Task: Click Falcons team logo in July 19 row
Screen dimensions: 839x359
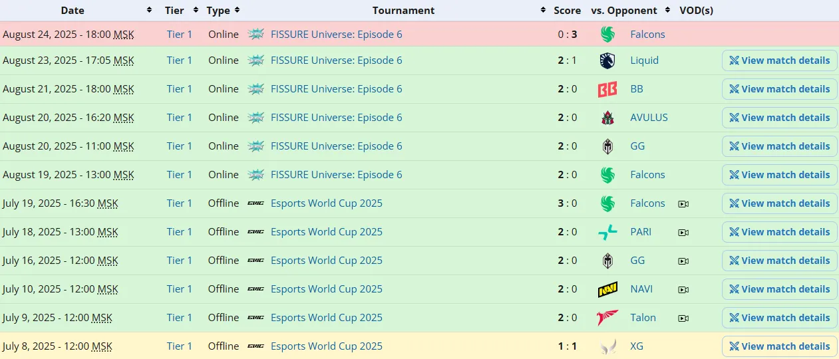Action: (607, 203)
